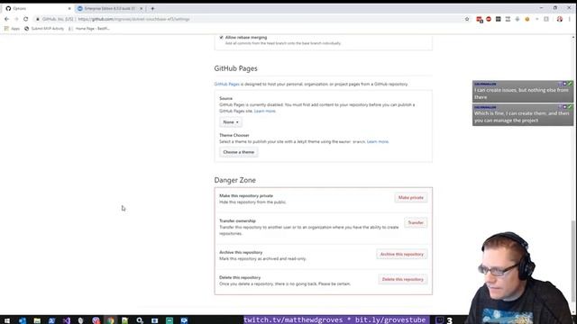Click Learn more link under Theme Chooser
Viewport: 577px width, 324px height.
[378, 142]
